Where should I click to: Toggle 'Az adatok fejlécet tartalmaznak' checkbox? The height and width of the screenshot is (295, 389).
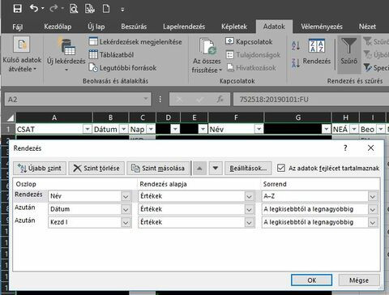pos(281,168)
